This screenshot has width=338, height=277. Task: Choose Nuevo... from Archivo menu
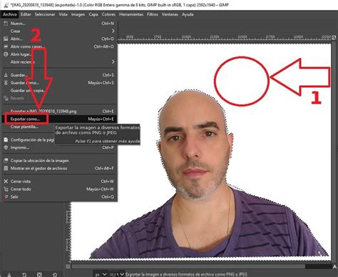tap(59, 24)
